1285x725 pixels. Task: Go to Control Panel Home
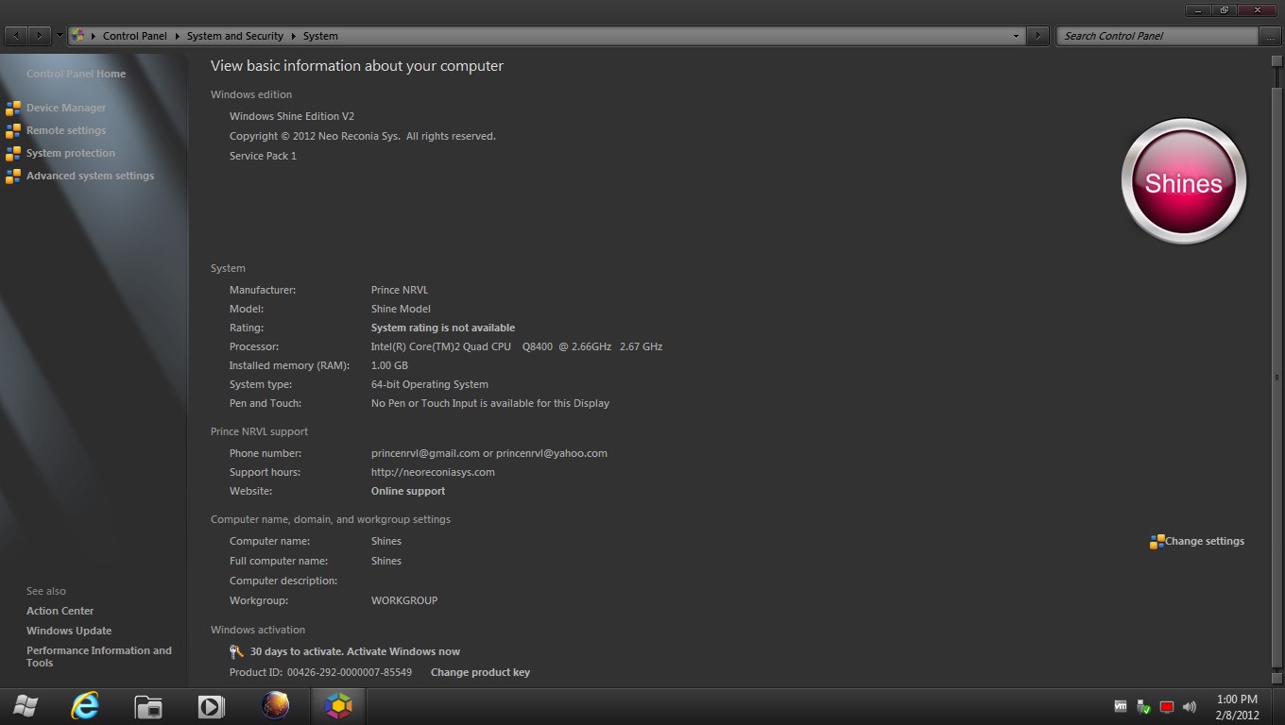(x=76, y=74)
